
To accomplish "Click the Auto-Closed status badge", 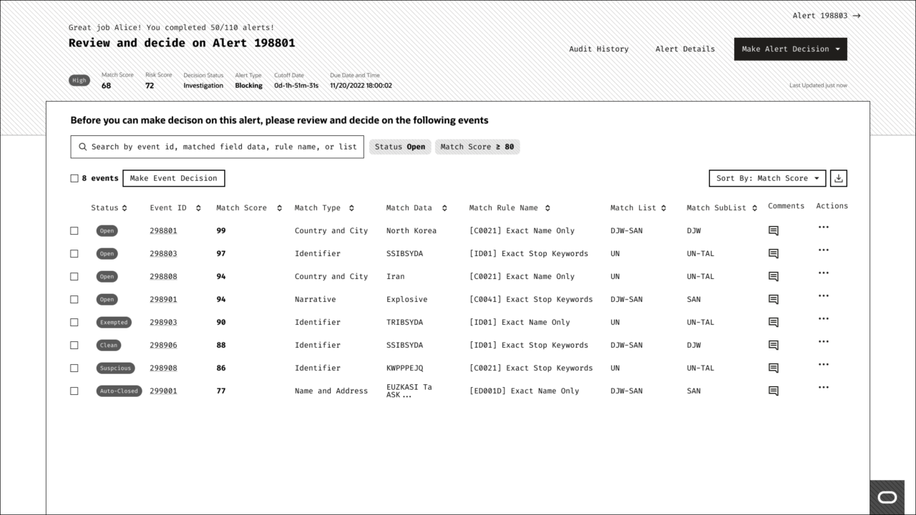I will (x=119, y=391).
